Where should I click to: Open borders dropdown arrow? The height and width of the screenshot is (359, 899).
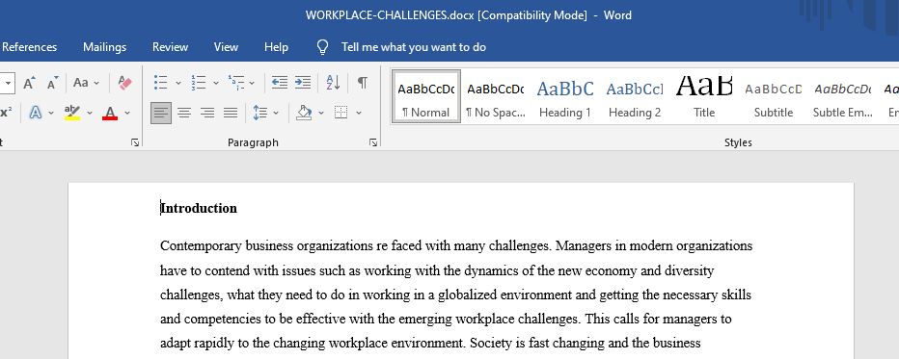(x=359, y=114)
